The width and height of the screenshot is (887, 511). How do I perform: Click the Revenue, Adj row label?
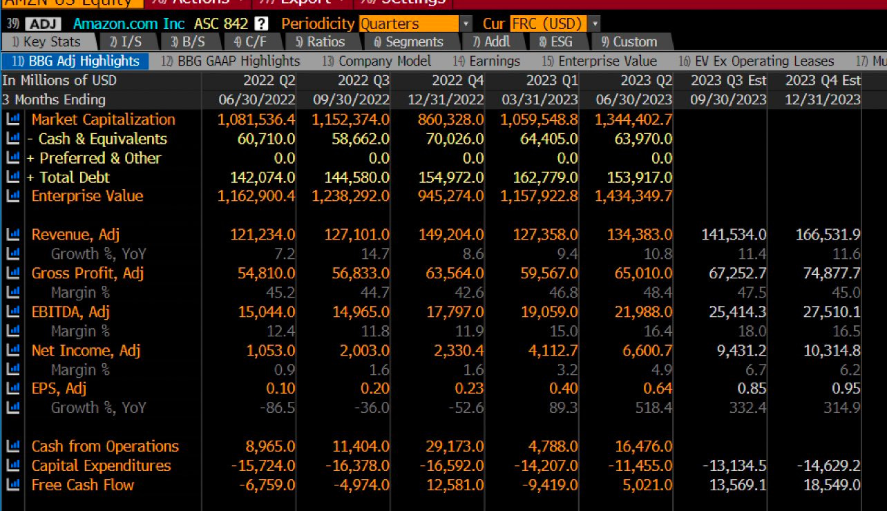pyautogui.click(x=75, y=235)
